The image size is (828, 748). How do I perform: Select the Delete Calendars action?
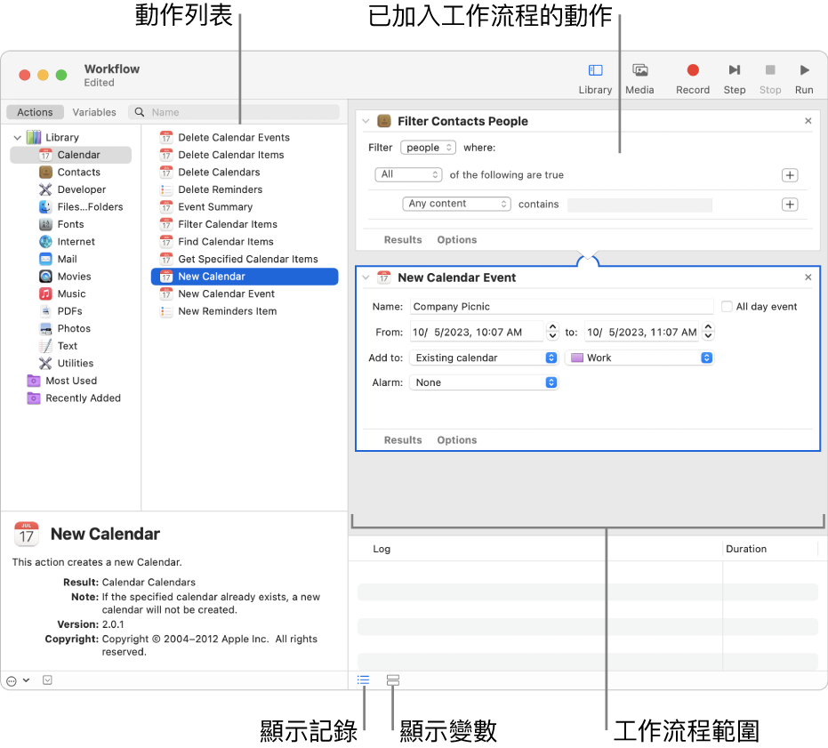pyautogui.click(x=210, y=173)
